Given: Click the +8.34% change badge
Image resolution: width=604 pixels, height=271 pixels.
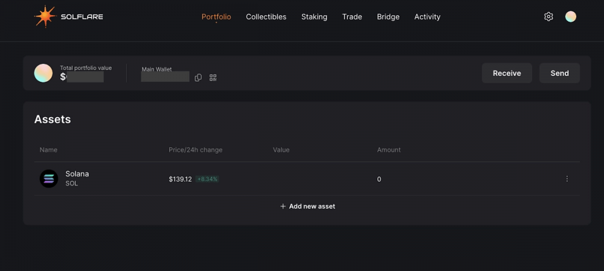Looking at the screenshot, I should pos(207,179).
